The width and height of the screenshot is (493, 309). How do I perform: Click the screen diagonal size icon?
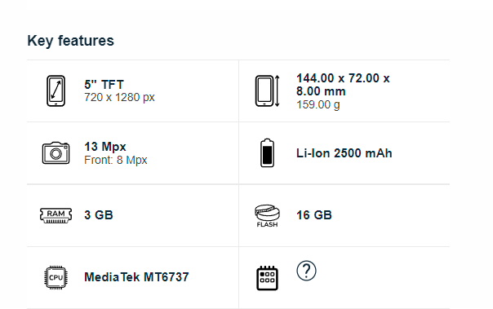point(56,90)
